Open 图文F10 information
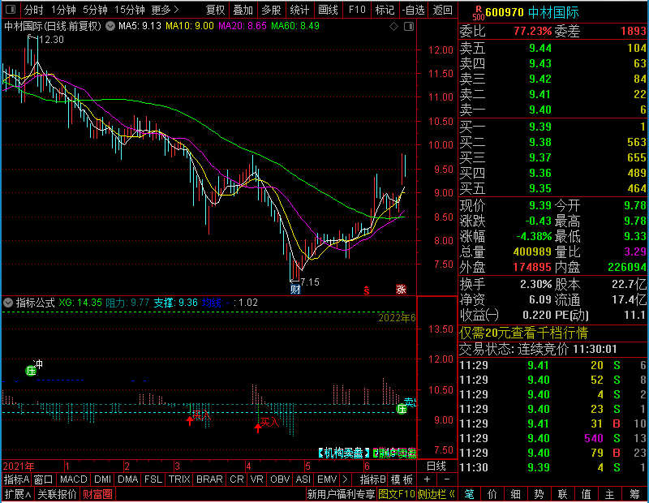The width and height of the screenshot is (649, 503). pyautogui.click(x=396, y=494)
